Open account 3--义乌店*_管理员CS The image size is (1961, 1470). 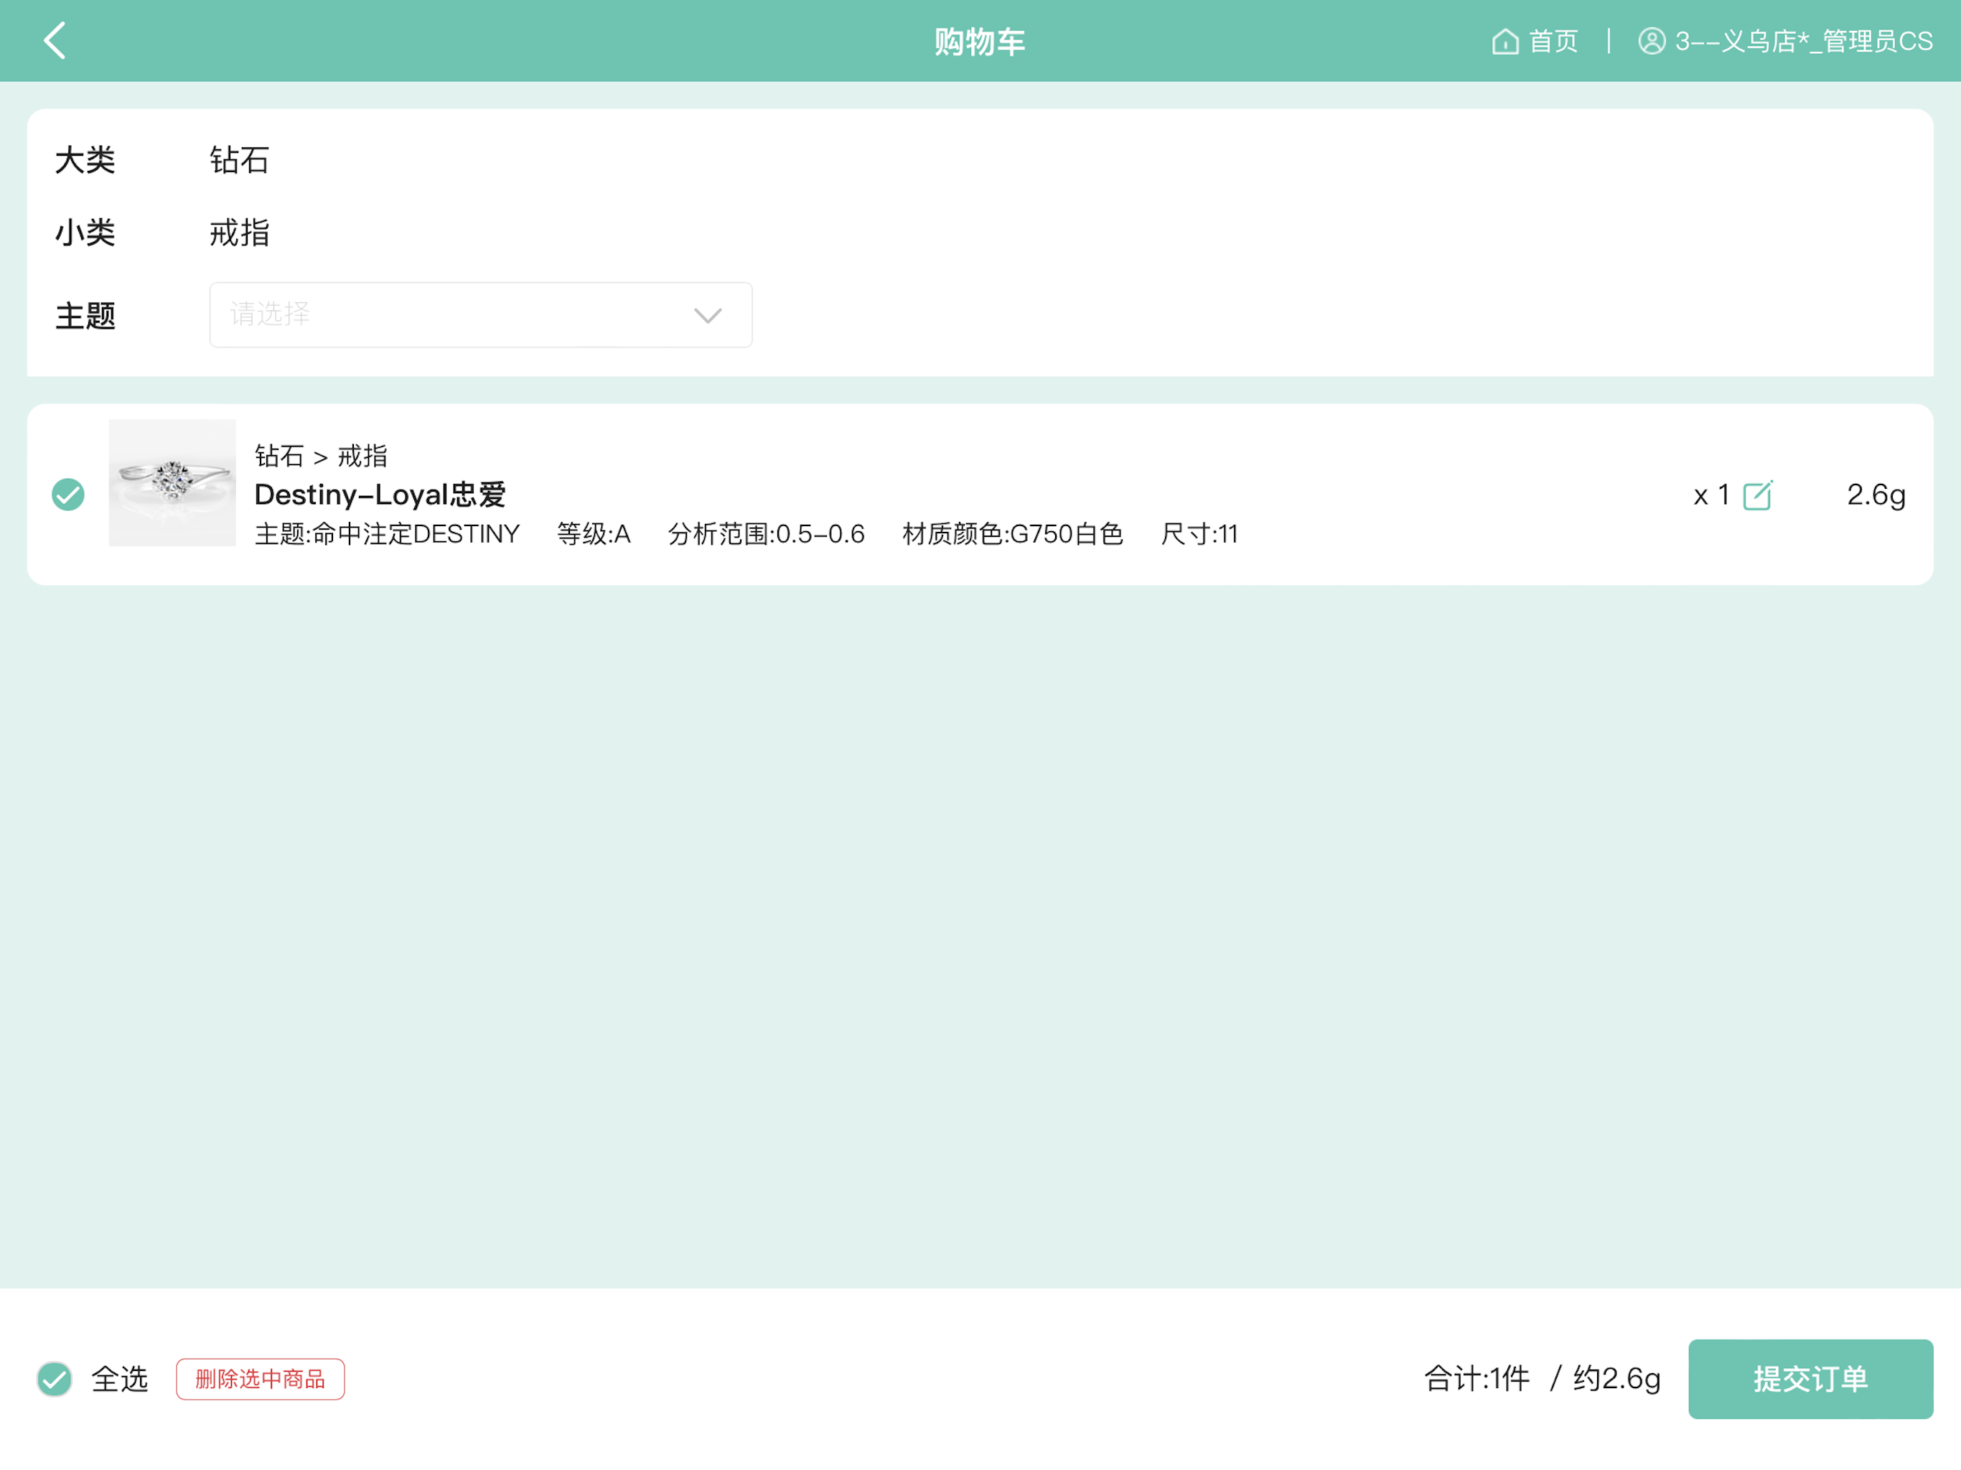1785,41
